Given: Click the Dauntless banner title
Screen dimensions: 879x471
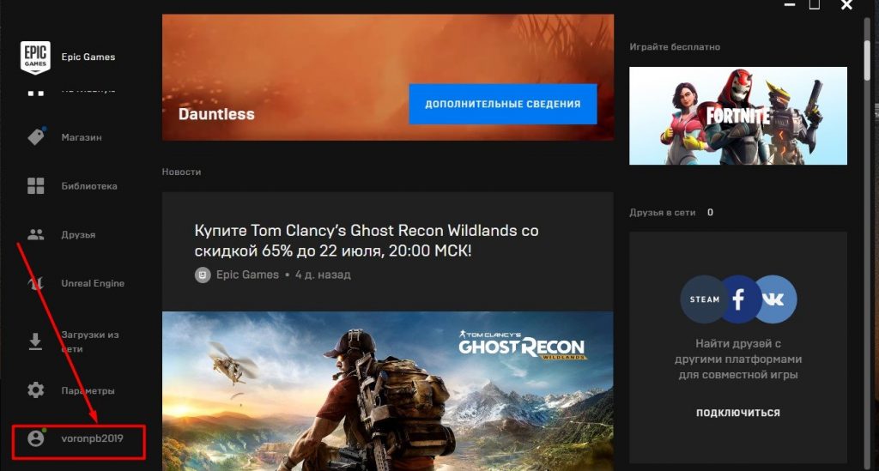Looking at the screenshot, I should 216,114.
